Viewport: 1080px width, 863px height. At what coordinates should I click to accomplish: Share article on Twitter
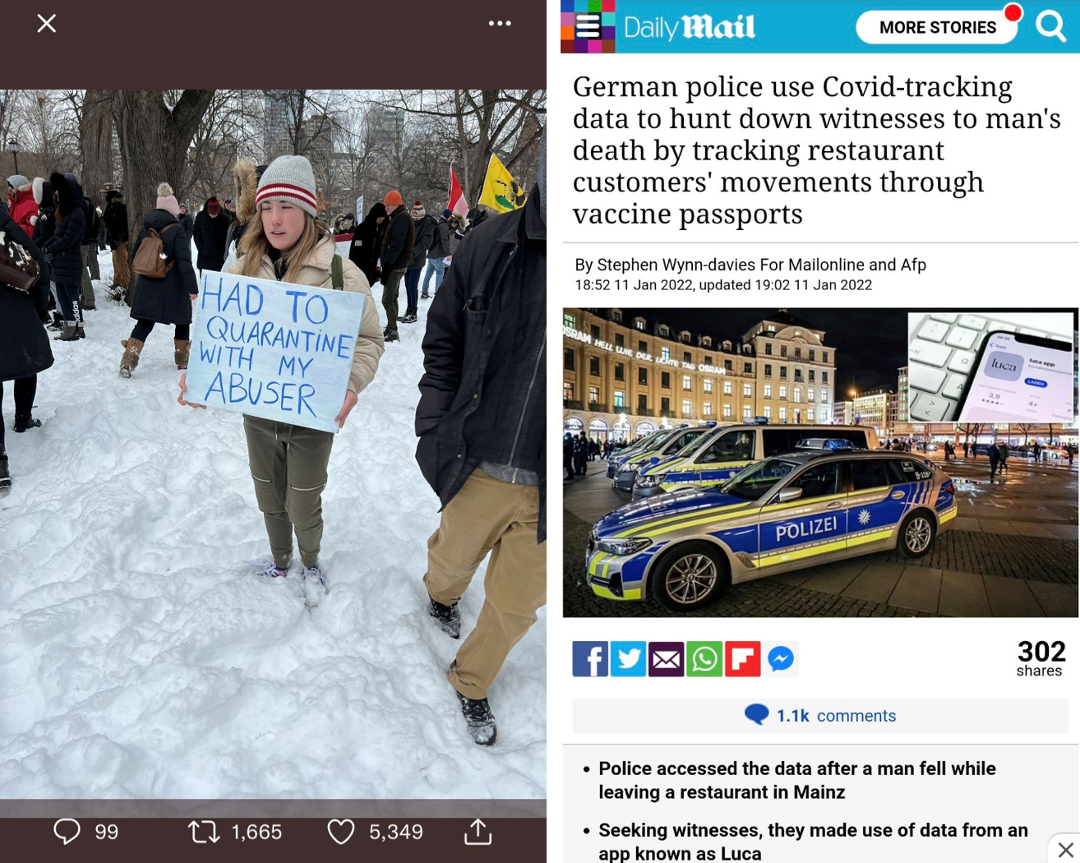628,659
